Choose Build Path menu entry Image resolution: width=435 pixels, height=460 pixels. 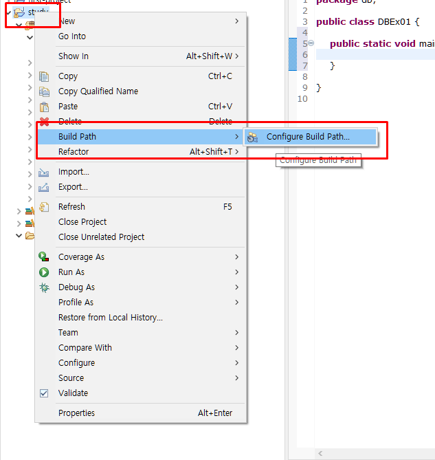(x=141, y=137)
